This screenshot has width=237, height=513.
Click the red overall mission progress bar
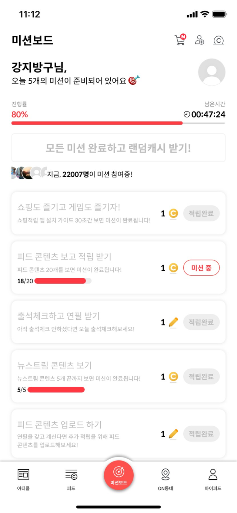pos(97,123)
